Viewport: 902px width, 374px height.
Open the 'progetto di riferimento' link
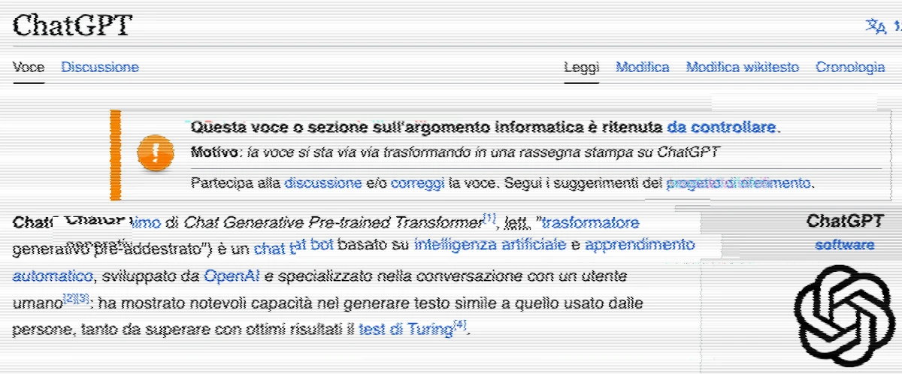[739, 182]
